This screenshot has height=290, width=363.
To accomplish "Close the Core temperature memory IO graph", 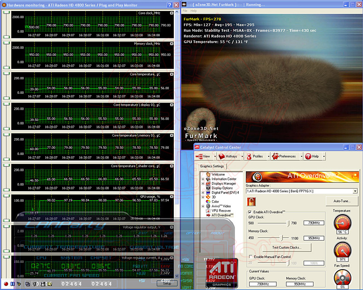I will point(172,135).
